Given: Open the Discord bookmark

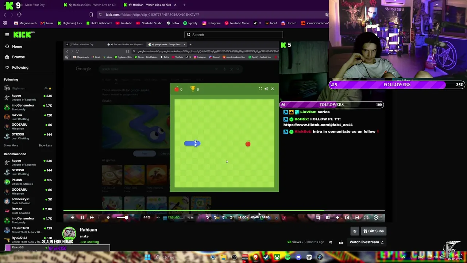Looking at the screenshot, I should click(x=289, y=23).
